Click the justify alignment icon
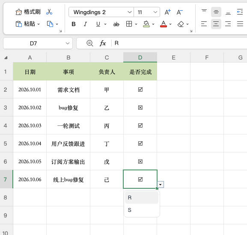 pos(240,24)
